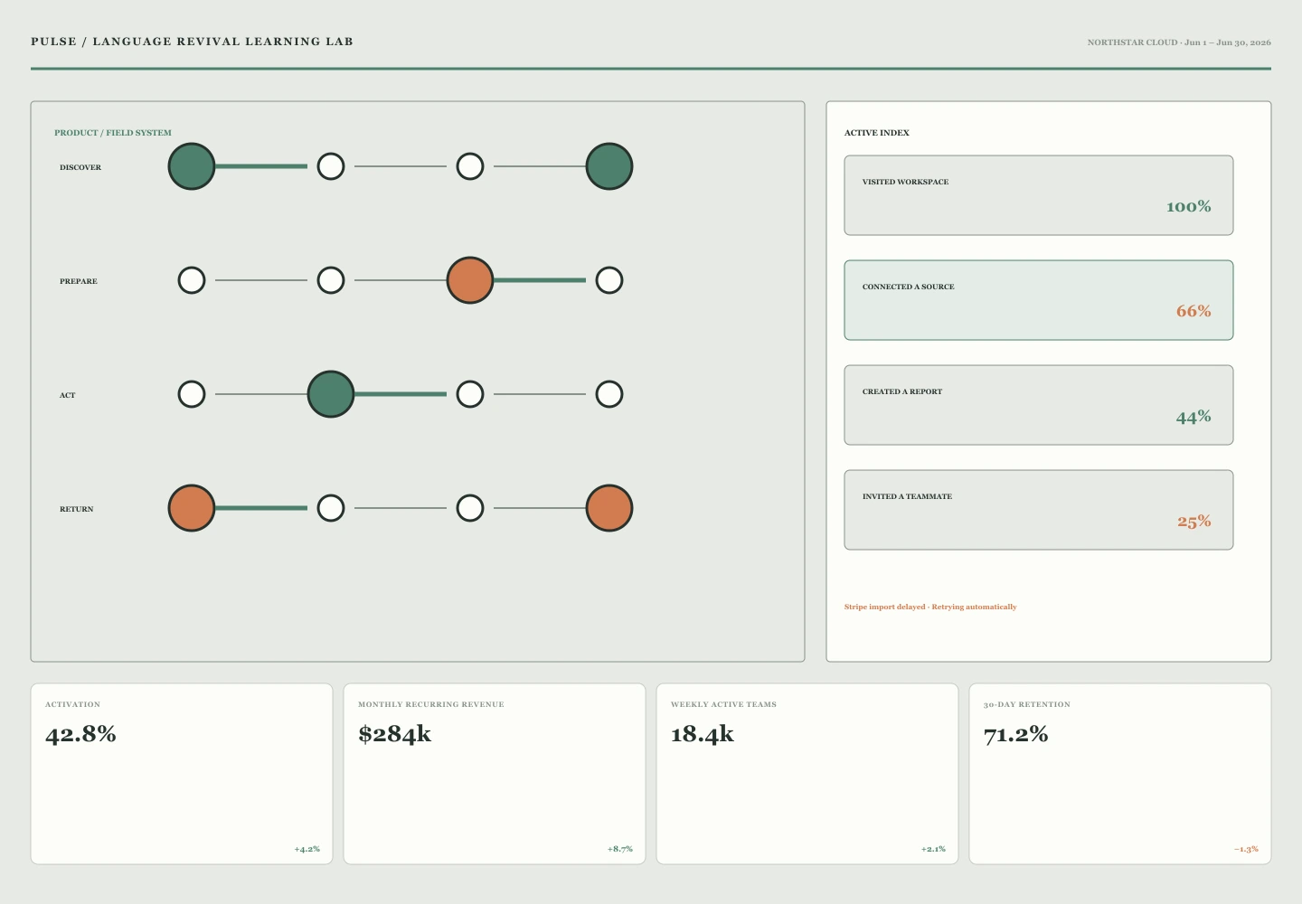This screenshot has height=904, width=1302.
Task: Click the Northstar Cloud date range text
Action: point(1179,42)
